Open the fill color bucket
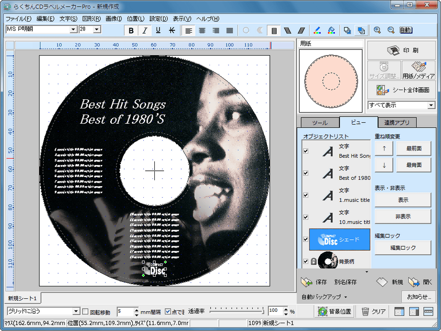Image resolution: width=441 pixels, height=331 pixels. [331, 30]
